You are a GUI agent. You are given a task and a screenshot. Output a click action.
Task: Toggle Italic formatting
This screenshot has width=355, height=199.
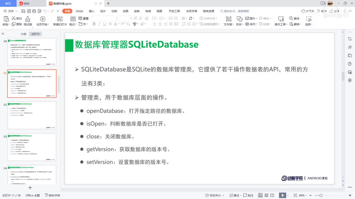(x=100, y=24)
